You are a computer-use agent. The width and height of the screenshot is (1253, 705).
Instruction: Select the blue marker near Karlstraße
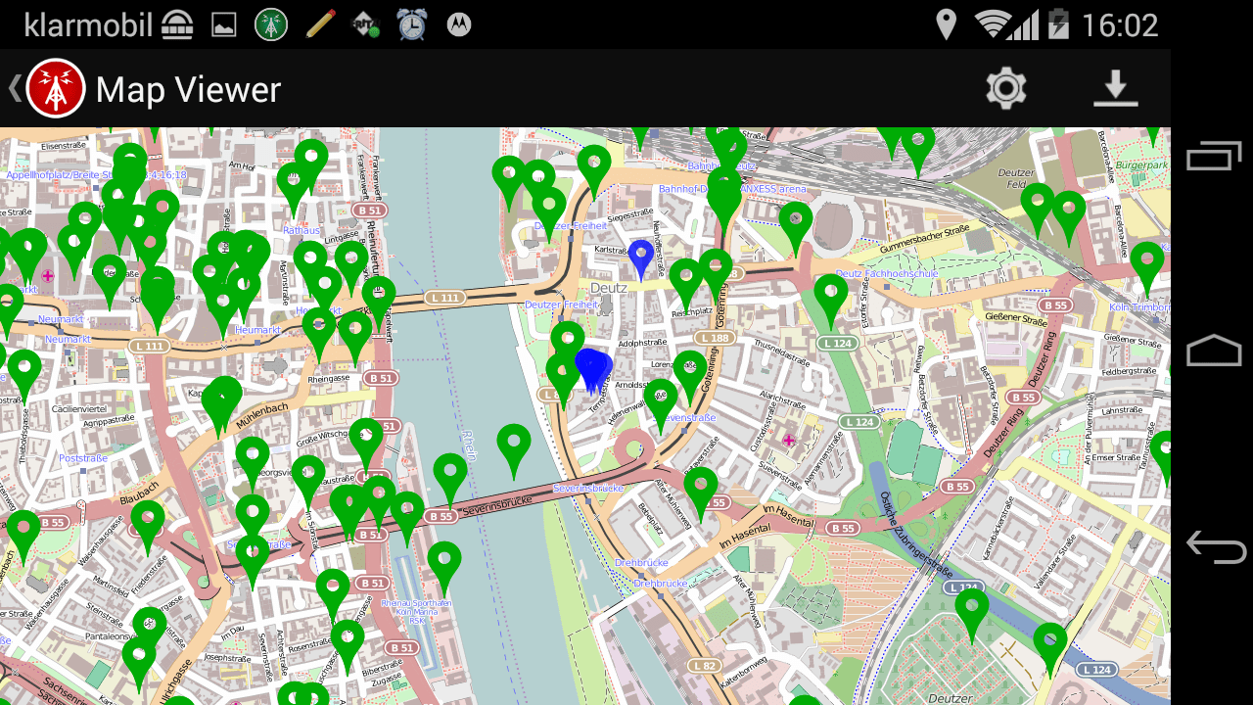pyautogui.click(x=641, y=259)
